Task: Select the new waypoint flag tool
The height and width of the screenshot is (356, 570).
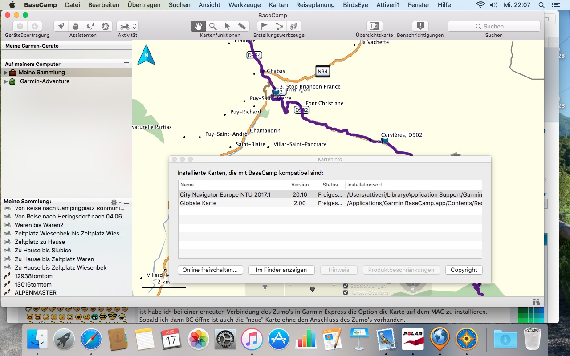Action: tap(265, 26)
